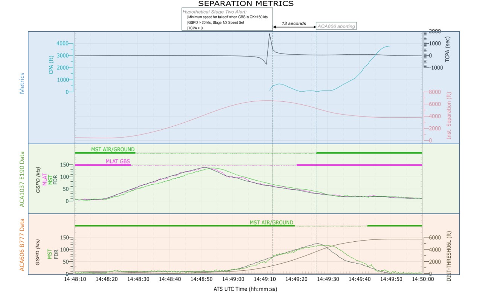This screenshot has width=497, height=293.
Task: Click the 13 seconds interval label
Action: [x=294, y=23]
